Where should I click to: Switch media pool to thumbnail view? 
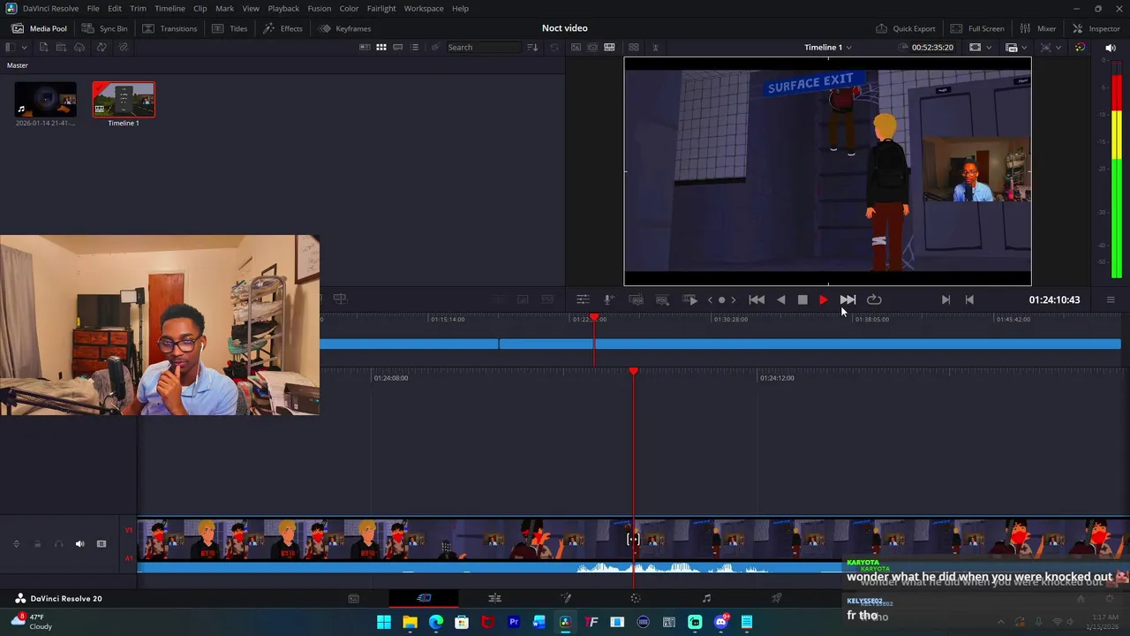[381, 47]
